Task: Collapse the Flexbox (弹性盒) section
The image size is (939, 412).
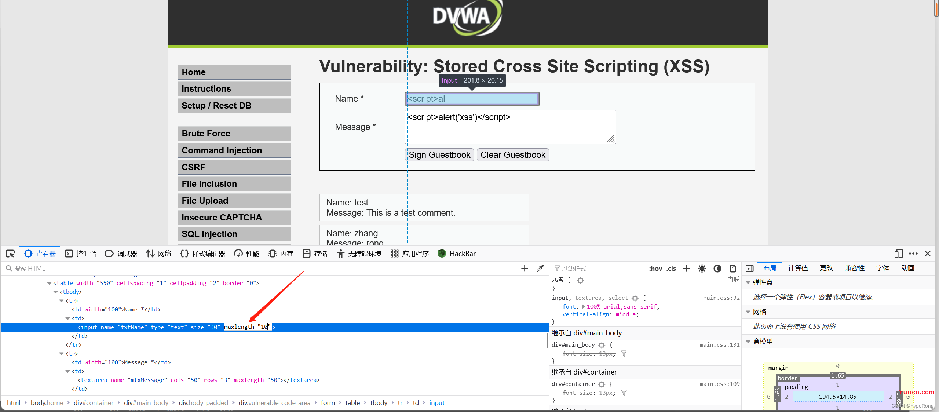Action: click(x=748, y=282)
